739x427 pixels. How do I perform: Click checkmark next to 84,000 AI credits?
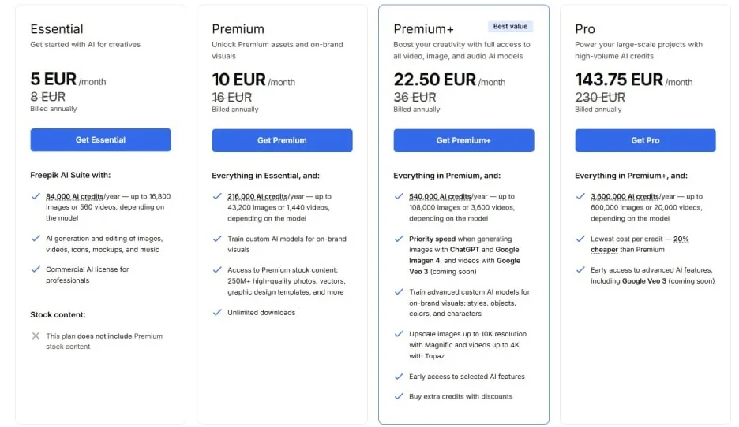(36, 196)
